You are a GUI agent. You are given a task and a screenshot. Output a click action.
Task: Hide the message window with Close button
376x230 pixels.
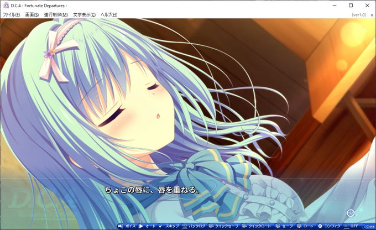(370, 226)
